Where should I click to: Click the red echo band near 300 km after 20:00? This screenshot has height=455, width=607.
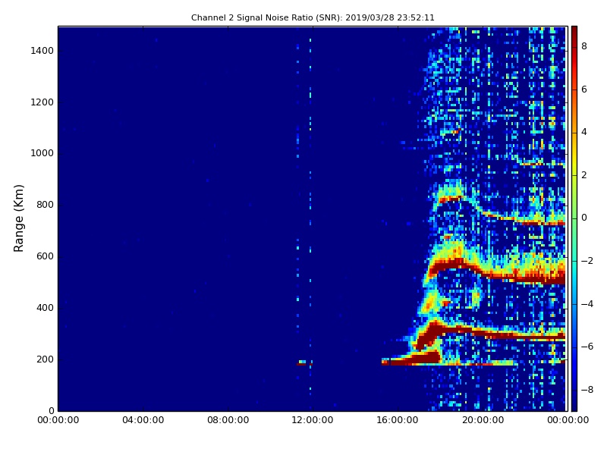pyautogui.click(x=523, y=335)
